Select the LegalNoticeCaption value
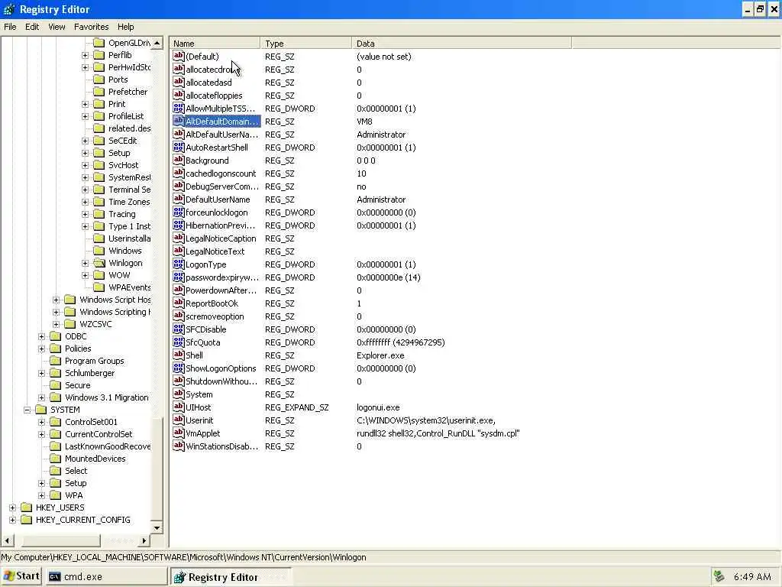The height and width of the screenshot is (587, 782). (221, 238)
